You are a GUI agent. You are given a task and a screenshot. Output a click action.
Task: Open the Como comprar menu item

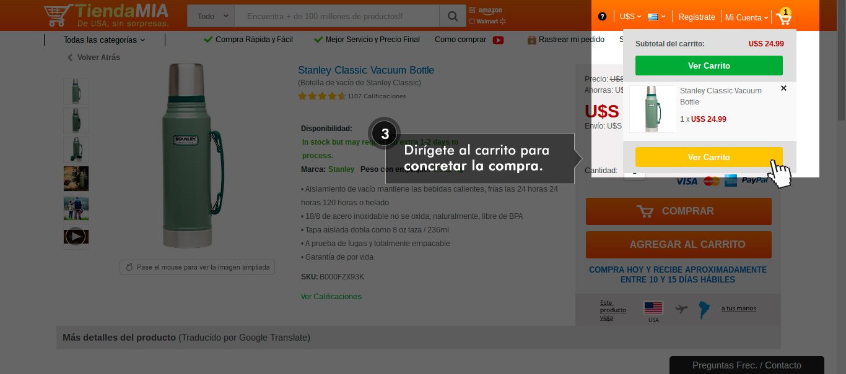[460, 40]
